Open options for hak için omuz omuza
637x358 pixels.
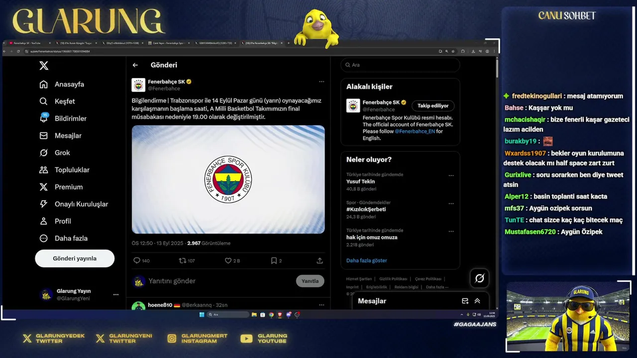click(451, 231)
